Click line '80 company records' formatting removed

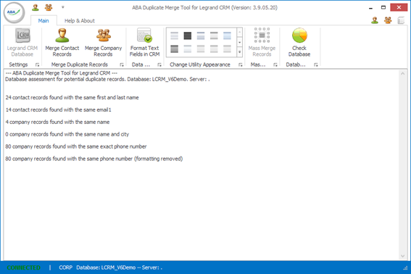94,159
